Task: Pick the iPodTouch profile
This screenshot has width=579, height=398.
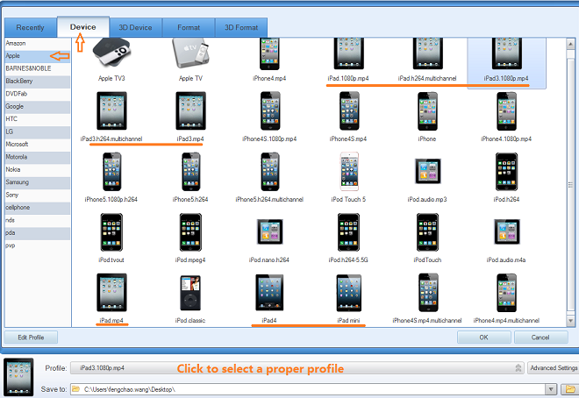Action: coord(427,232)
